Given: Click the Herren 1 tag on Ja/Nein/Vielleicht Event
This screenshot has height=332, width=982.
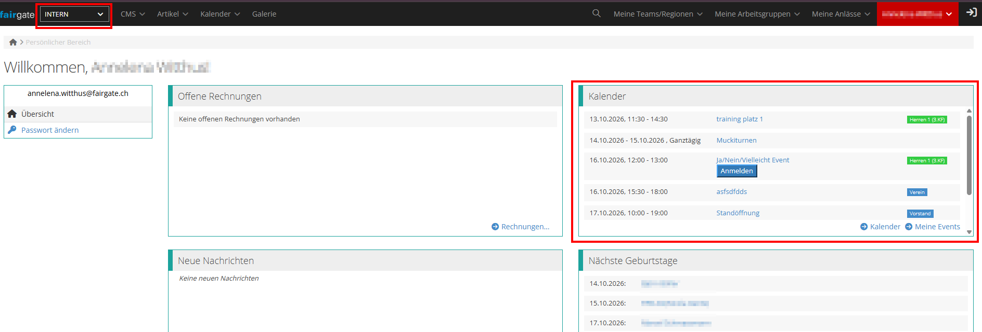Looking at the screenshot, I should point(927,161).
